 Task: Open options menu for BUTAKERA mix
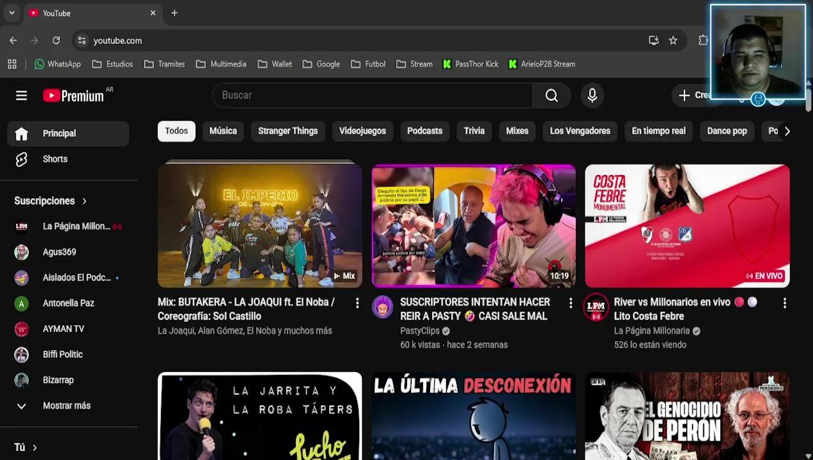357,303
